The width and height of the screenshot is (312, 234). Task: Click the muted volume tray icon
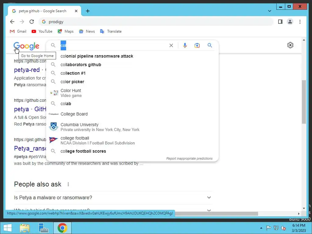click(283, 228)
